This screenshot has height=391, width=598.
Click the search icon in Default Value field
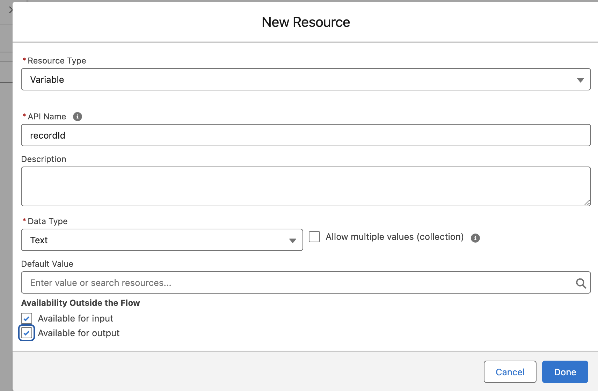(581, 283)
